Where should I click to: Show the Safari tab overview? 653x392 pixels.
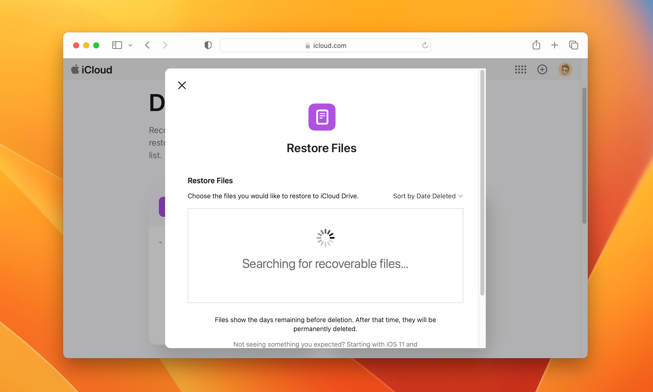click(x=573, y=45)
